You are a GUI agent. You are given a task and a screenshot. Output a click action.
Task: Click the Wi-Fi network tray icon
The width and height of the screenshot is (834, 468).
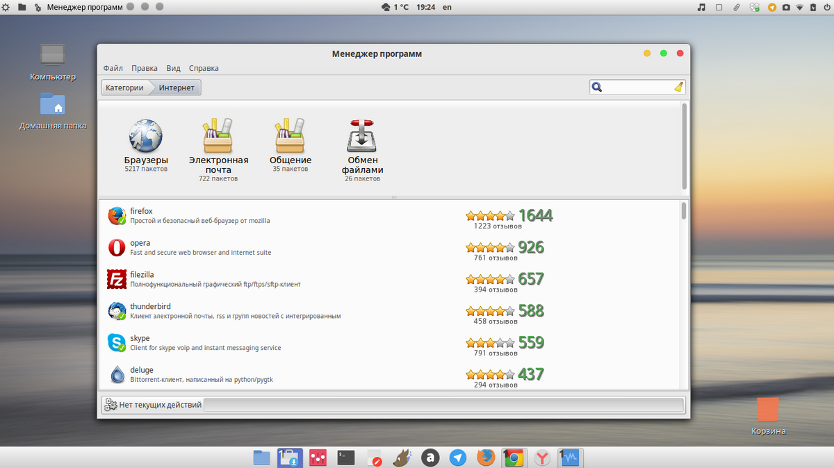tap(800, 7)
